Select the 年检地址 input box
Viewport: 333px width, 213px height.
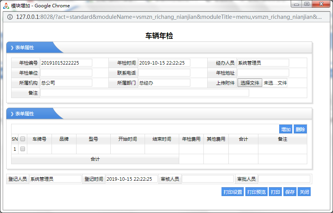click(x=263, y=73)
